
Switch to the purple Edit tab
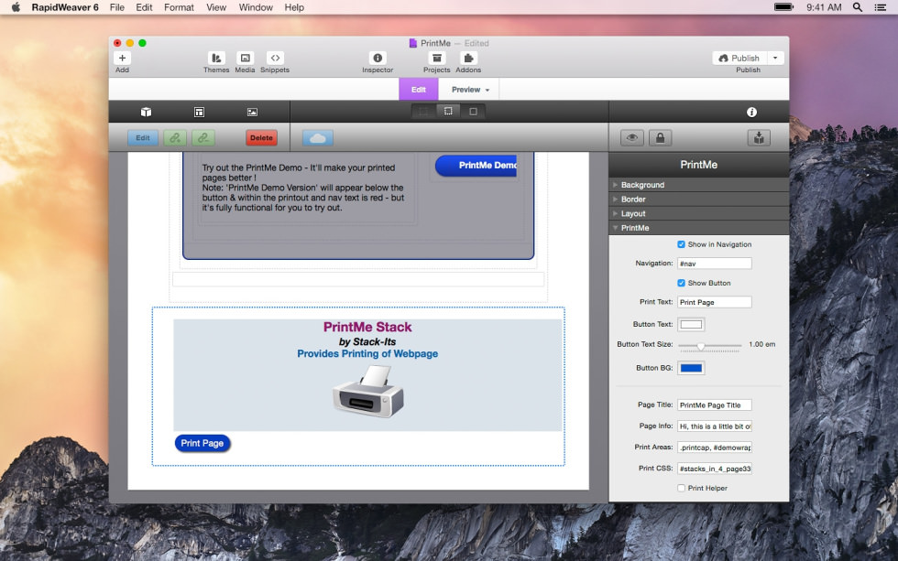coord(419,90)
